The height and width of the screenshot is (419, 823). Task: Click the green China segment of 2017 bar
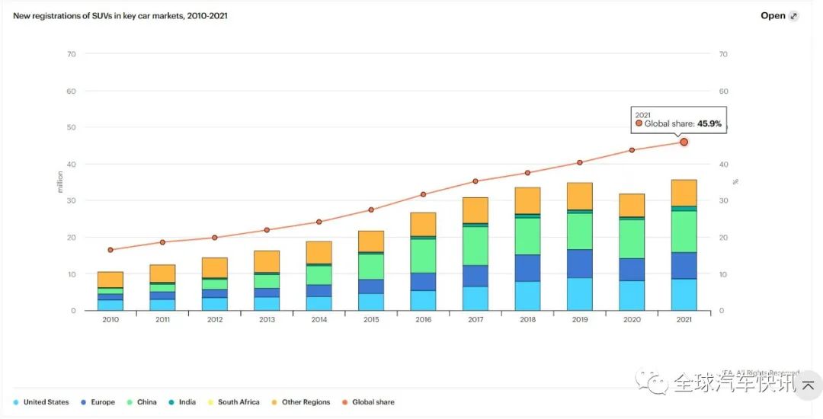click(x=476, y=245)
